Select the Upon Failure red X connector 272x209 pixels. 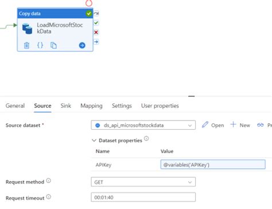pos(96,32)
